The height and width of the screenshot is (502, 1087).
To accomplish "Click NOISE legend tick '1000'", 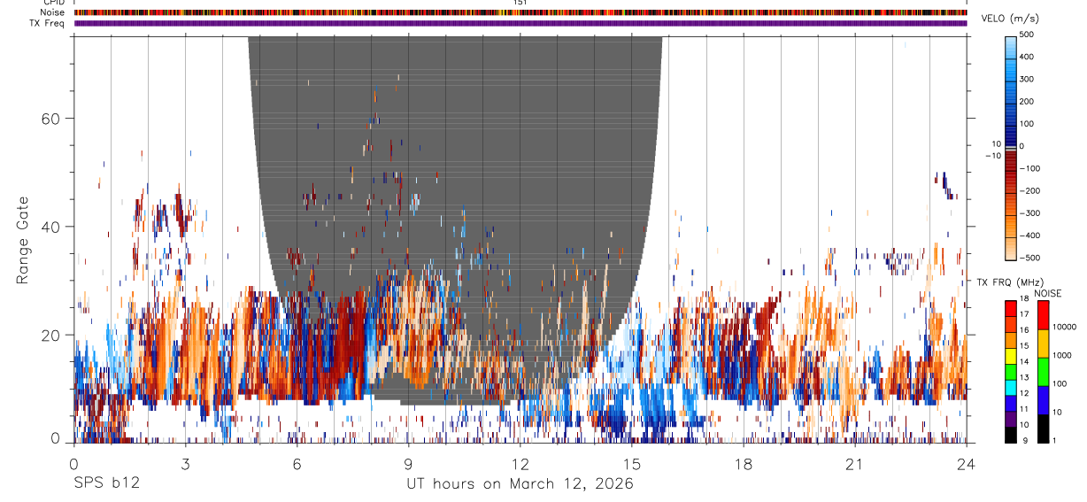I will (1062, 355).
